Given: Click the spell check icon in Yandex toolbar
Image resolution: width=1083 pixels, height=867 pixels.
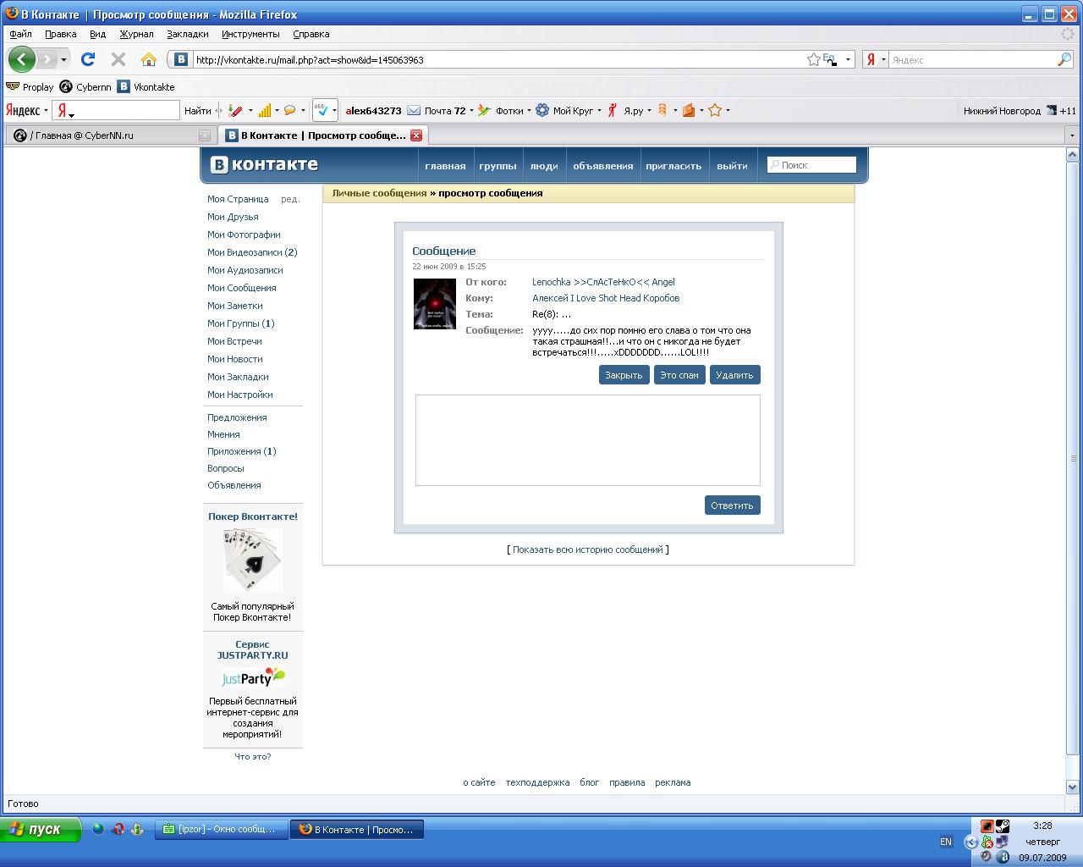Looking at the screenshot, I should 322,110.
